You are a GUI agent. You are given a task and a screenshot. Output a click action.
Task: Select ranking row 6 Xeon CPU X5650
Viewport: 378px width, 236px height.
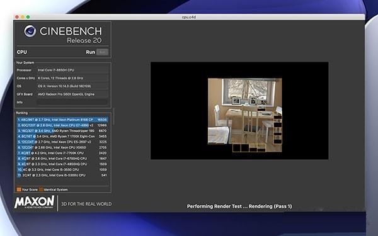point(62,147)
